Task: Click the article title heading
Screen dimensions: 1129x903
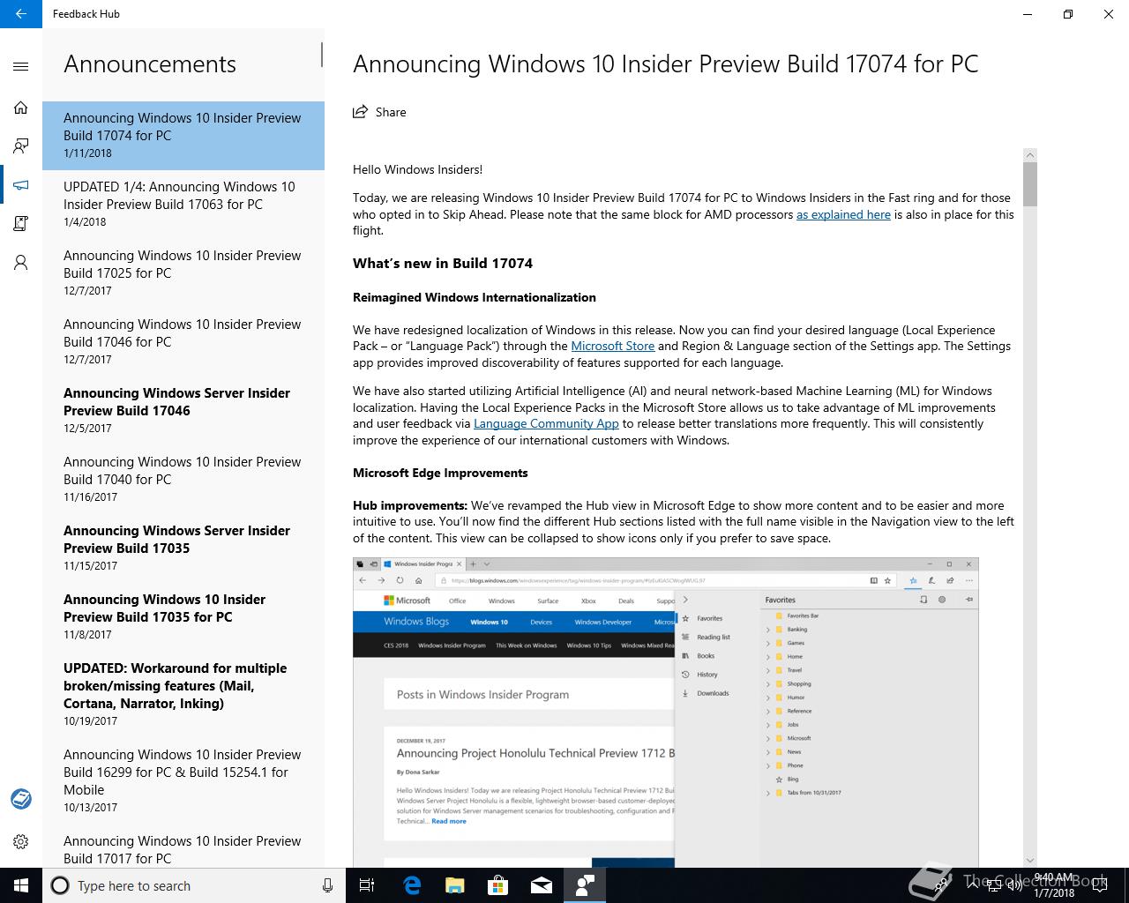Action: click(x=666, y=63)
